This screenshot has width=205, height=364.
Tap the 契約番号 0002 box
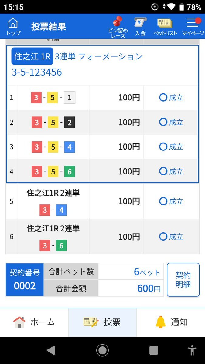25,280
